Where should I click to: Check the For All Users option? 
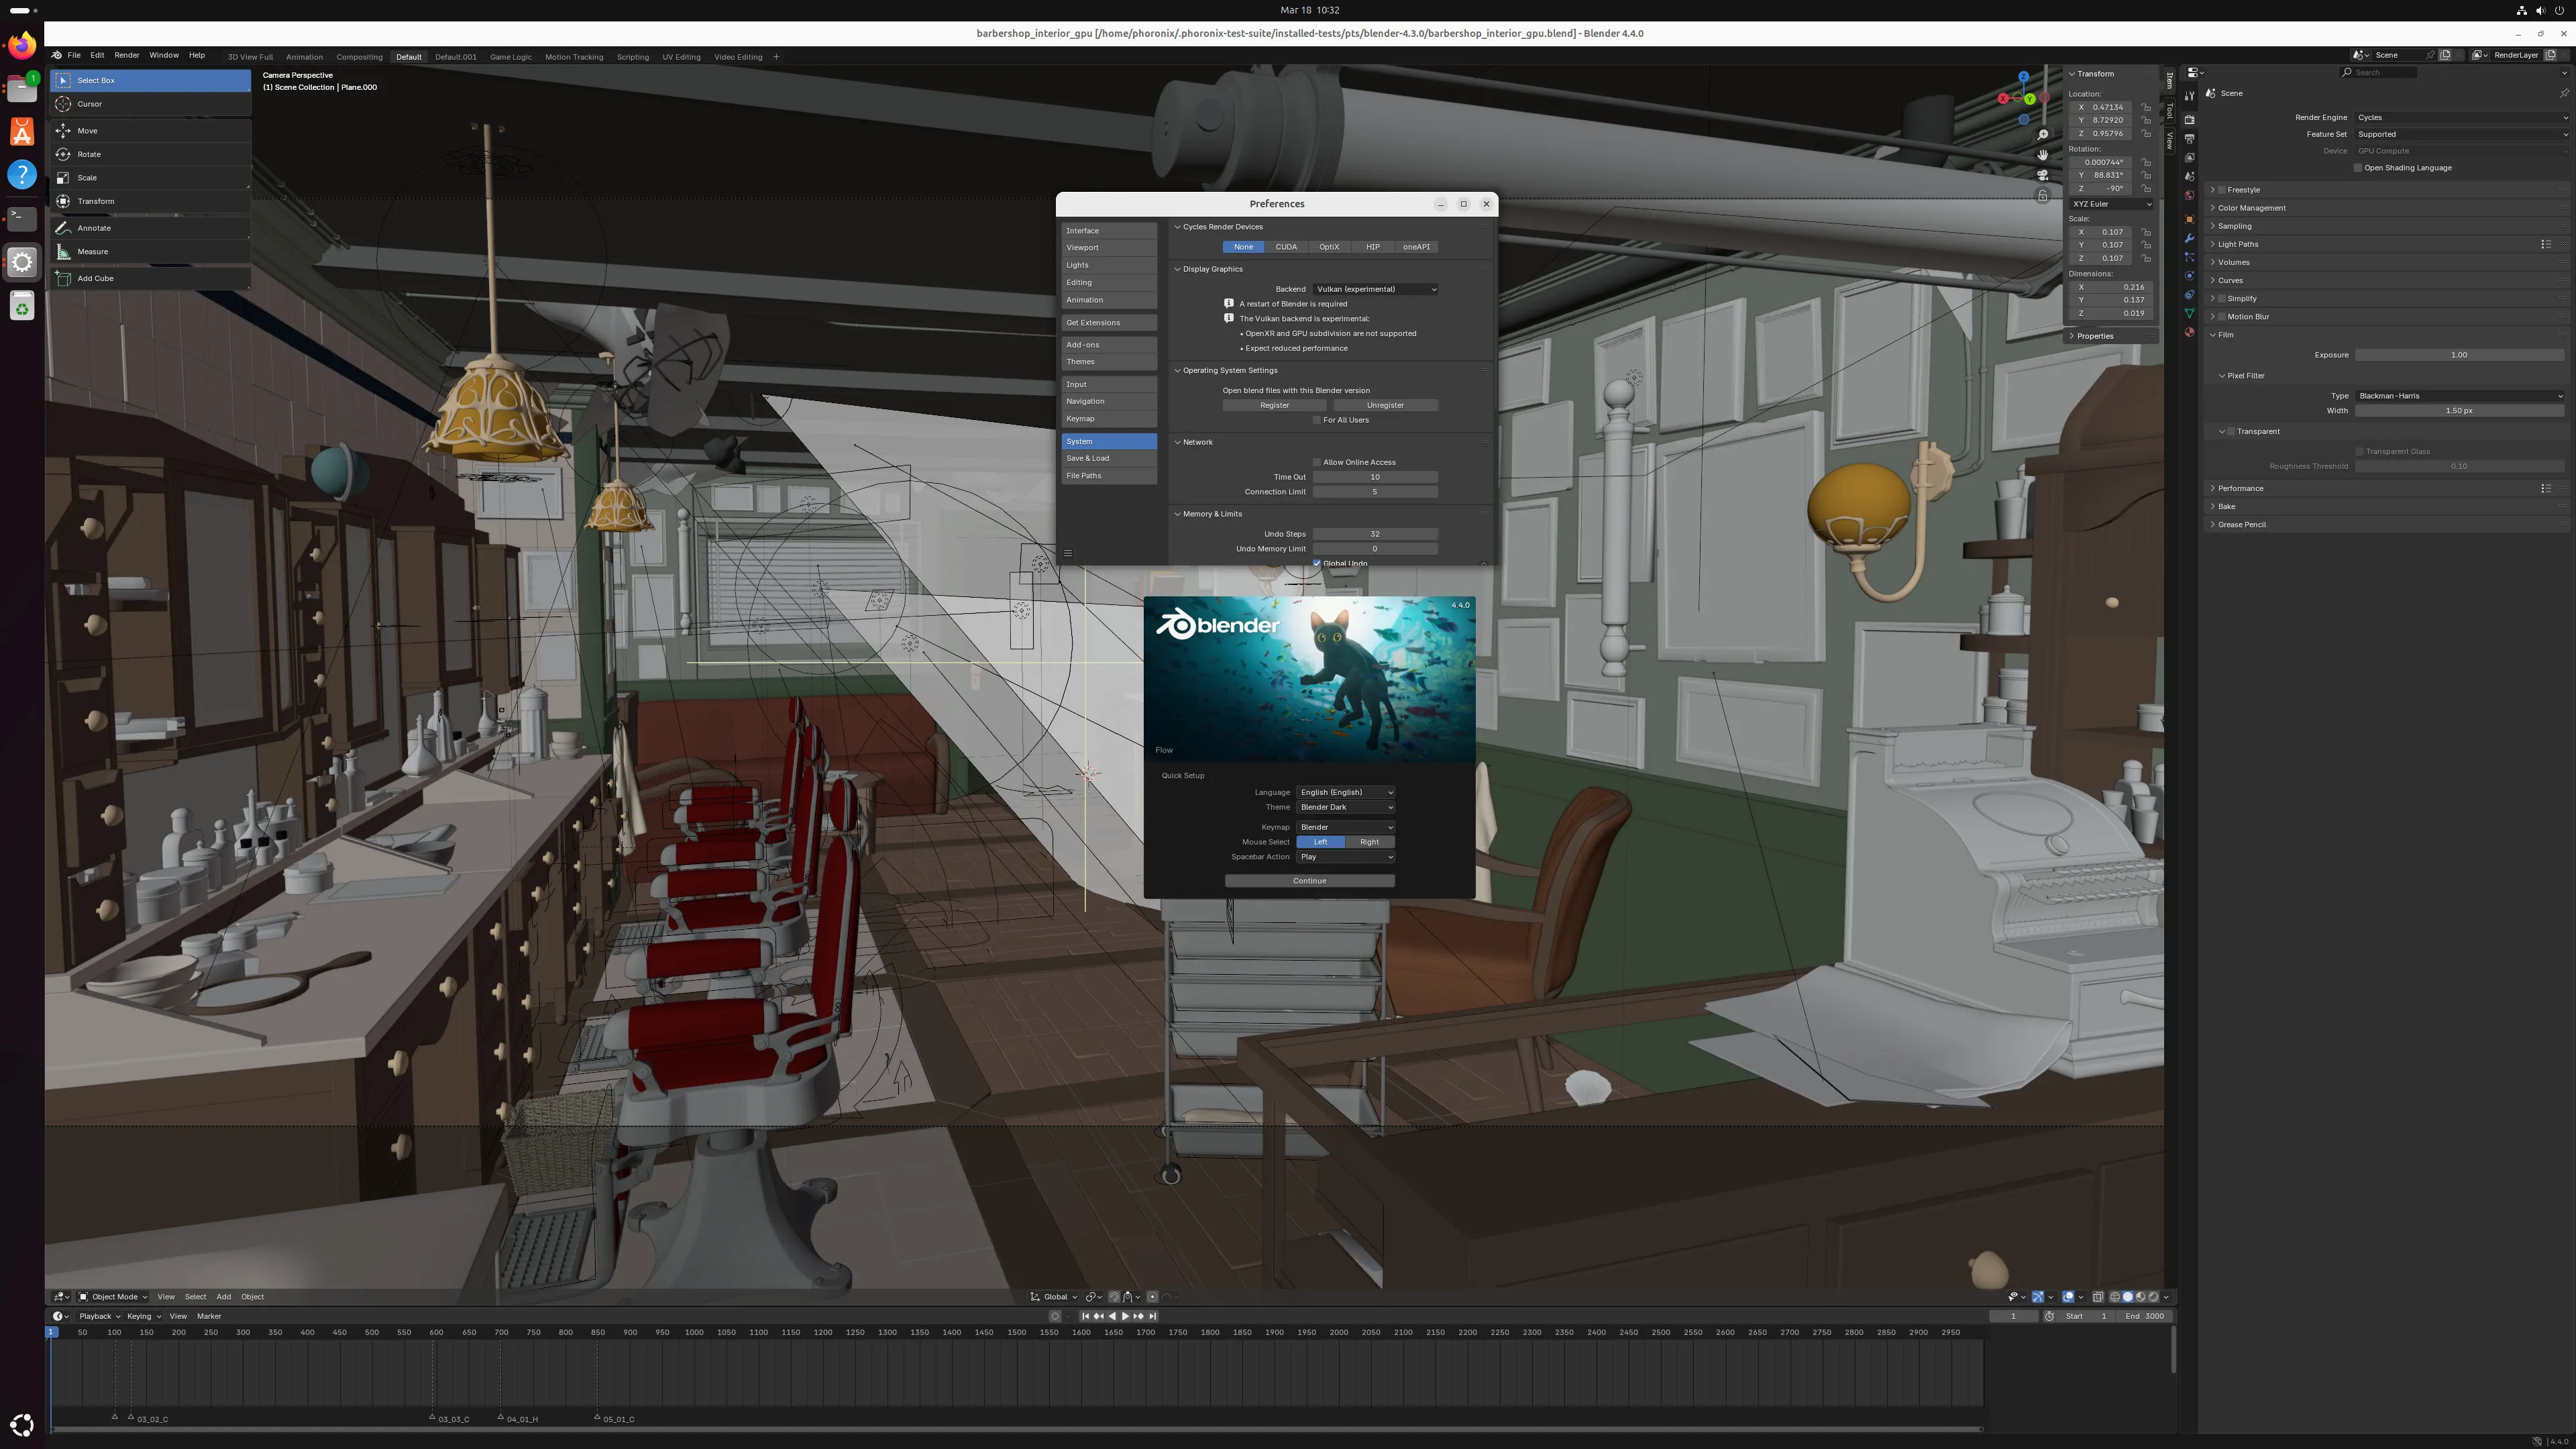1317,420
